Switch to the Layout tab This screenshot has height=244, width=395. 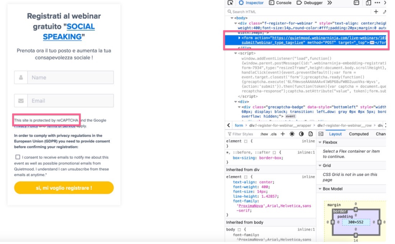(335, 134)
